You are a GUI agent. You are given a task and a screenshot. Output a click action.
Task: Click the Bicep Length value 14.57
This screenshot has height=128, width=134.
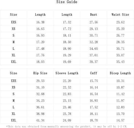[x=120, y=120]
